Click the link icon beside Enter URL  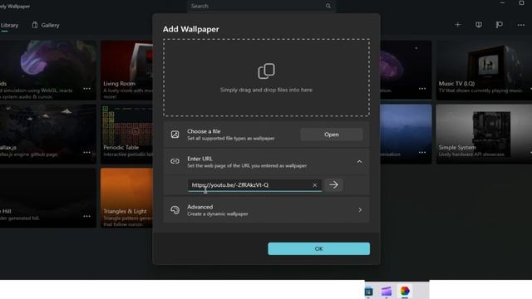tap(175, 161)
